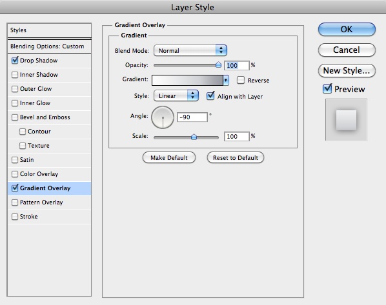Click the Make Default button
The height and width of the screenshot is (305, 386).
(x=169, y=158)
